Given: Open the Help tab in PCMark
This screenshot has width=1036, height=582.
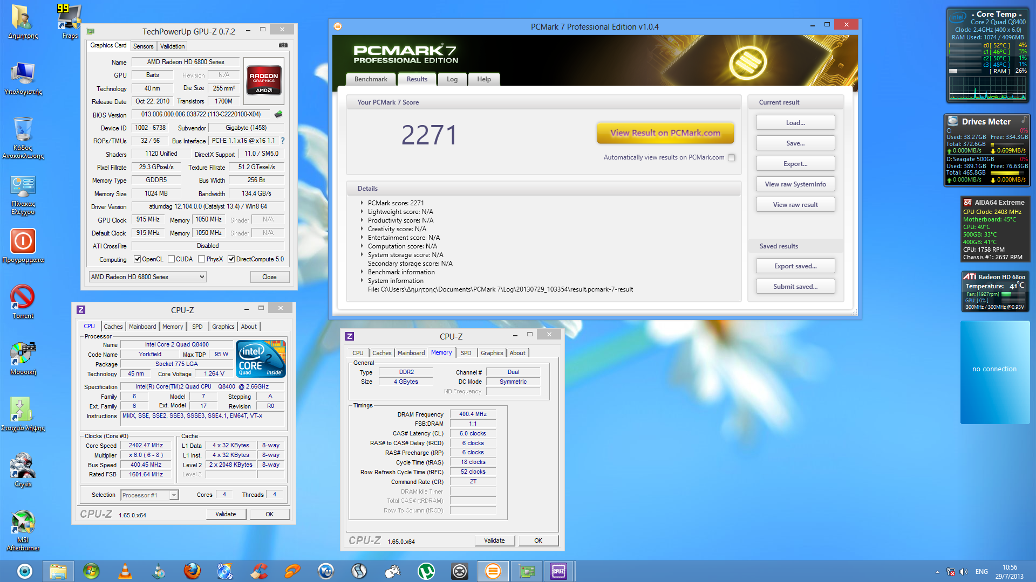Looking at the screenshot, I should 484,79.
